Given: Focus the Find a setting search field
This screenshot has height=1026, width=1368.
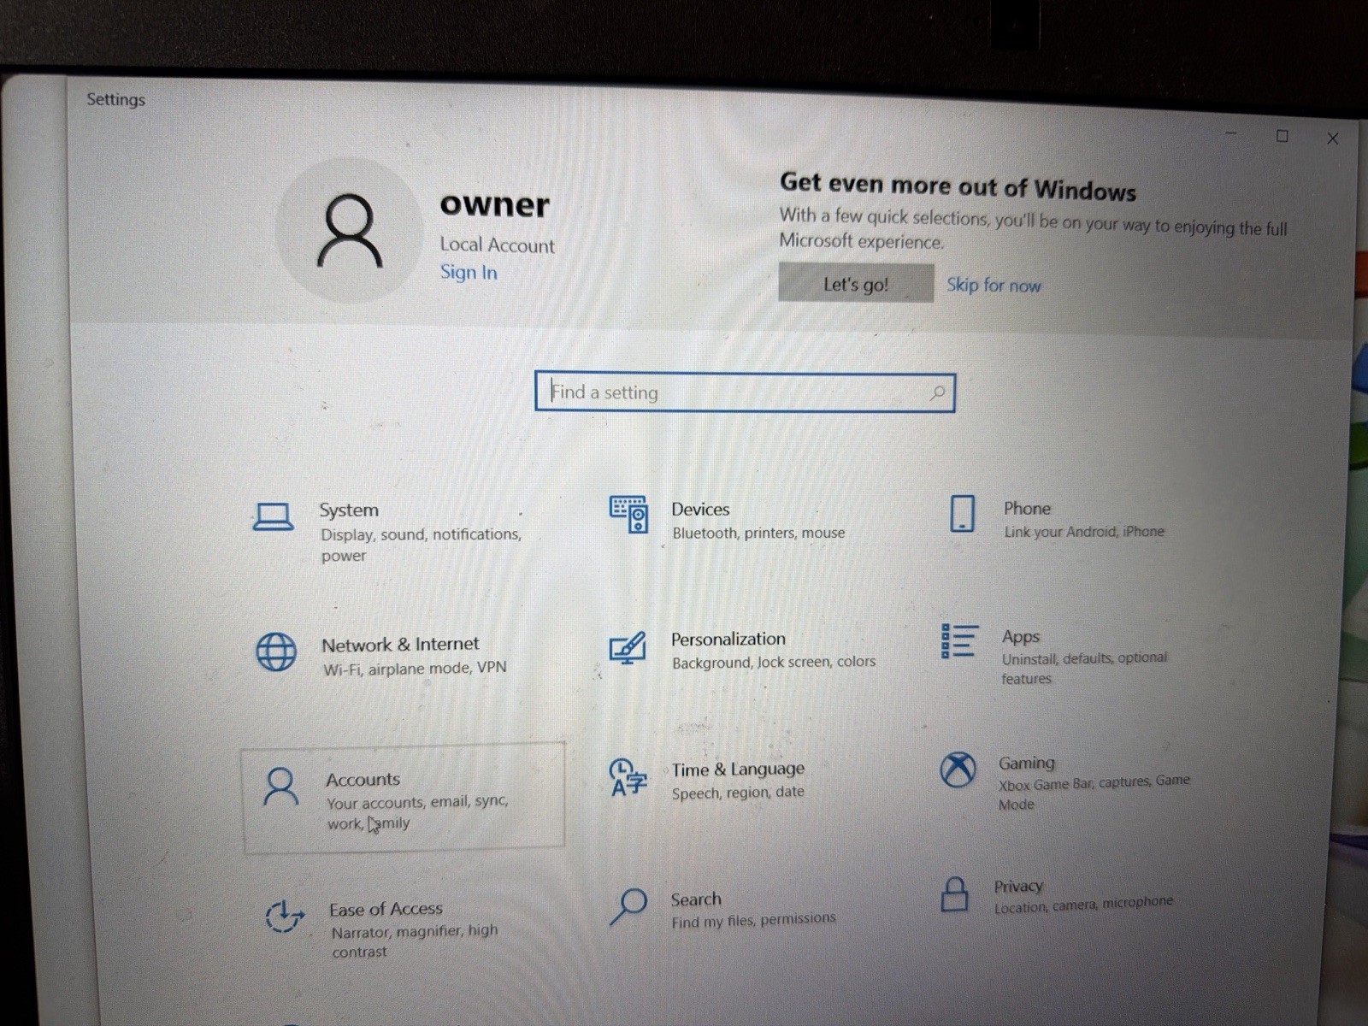Looking at the screenshot, I should click(x=745, y=392).
